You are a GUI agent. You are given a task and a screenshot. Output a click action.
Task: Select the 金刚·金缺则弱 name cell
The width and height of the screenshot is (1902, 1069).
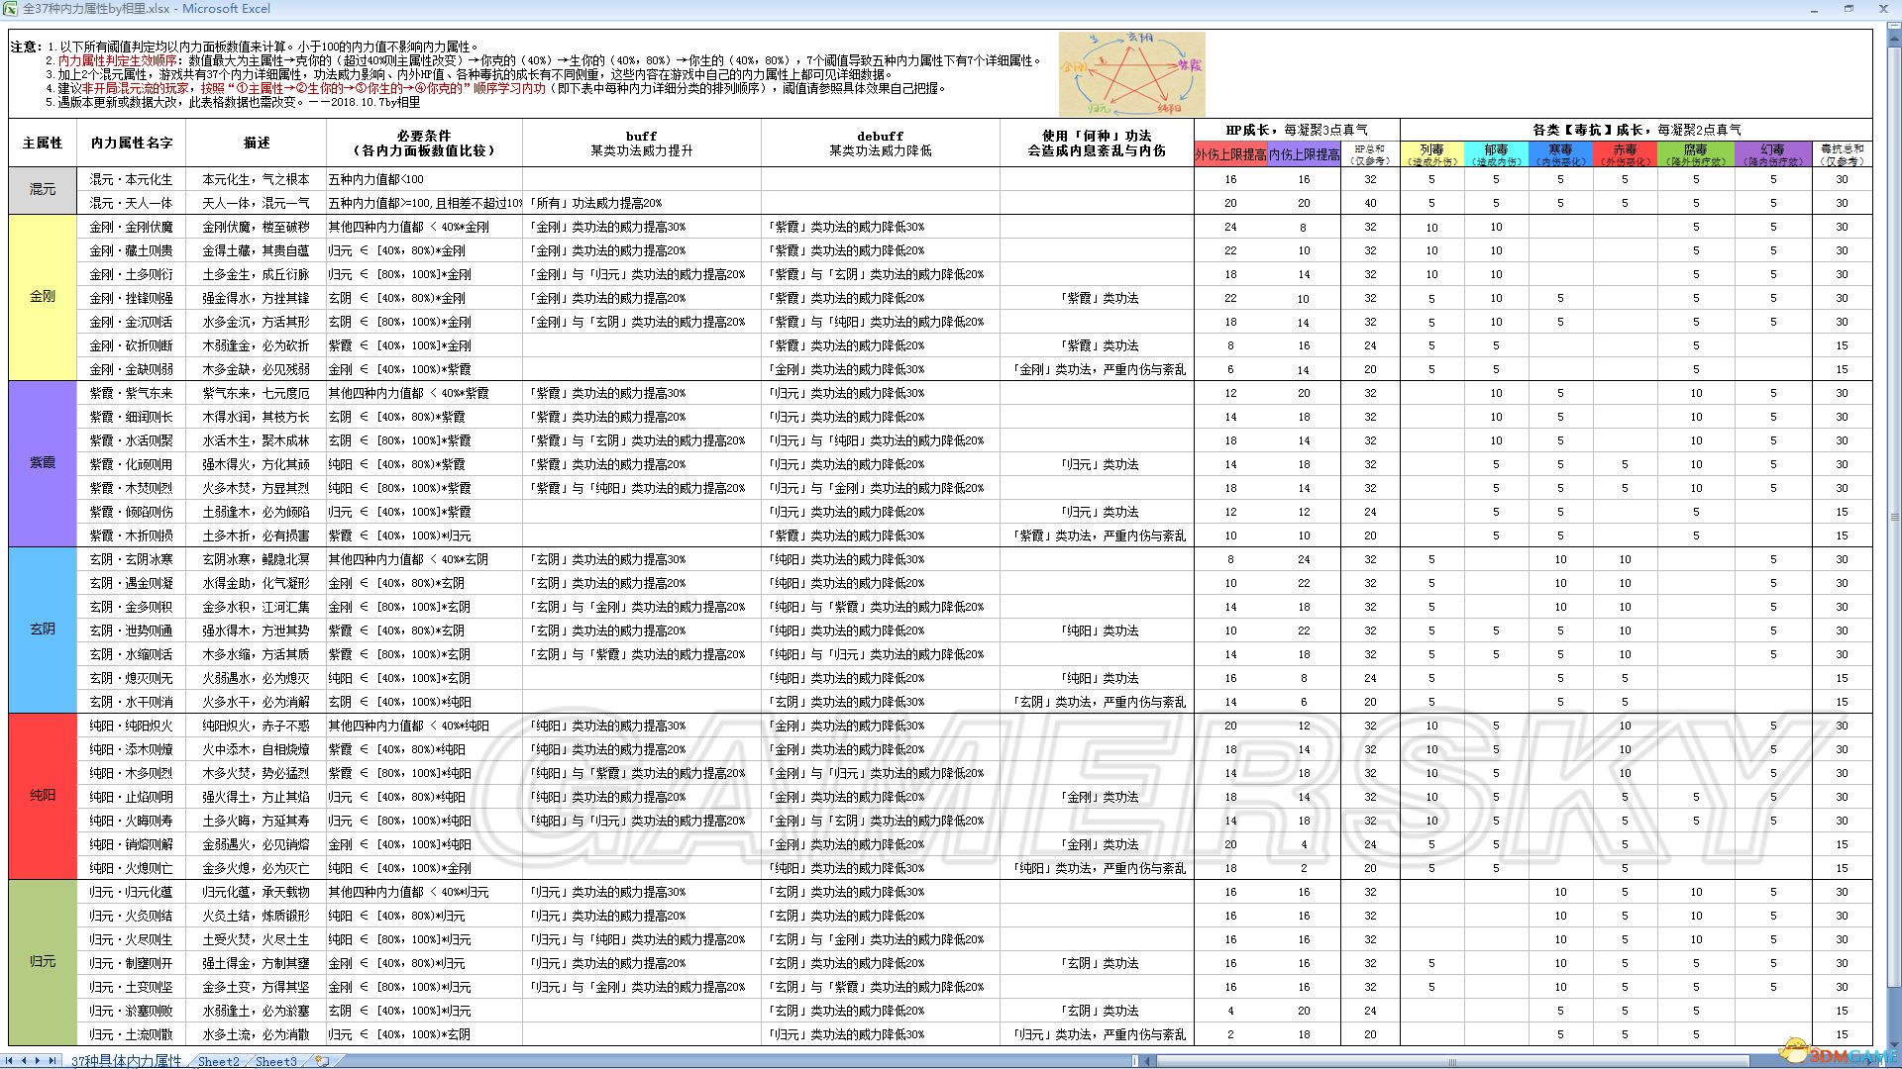point(132,369)
